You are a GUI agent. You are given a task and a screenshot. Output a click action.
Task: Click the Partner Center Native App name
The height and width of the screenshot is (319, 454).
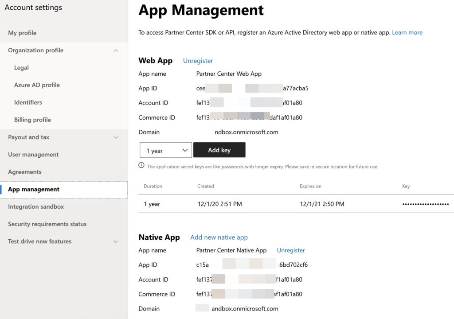pyautogui.click(x=231, y=250)
